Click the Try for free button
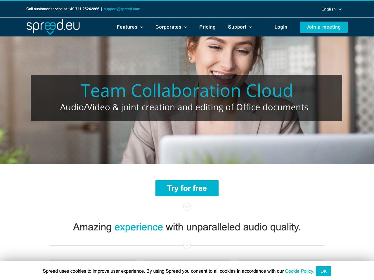This screenshot has height=280, width=374. pyautogui.click(x=187, y=188)
